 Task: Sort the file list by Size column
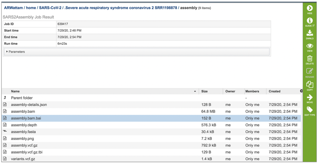(204, 91)
